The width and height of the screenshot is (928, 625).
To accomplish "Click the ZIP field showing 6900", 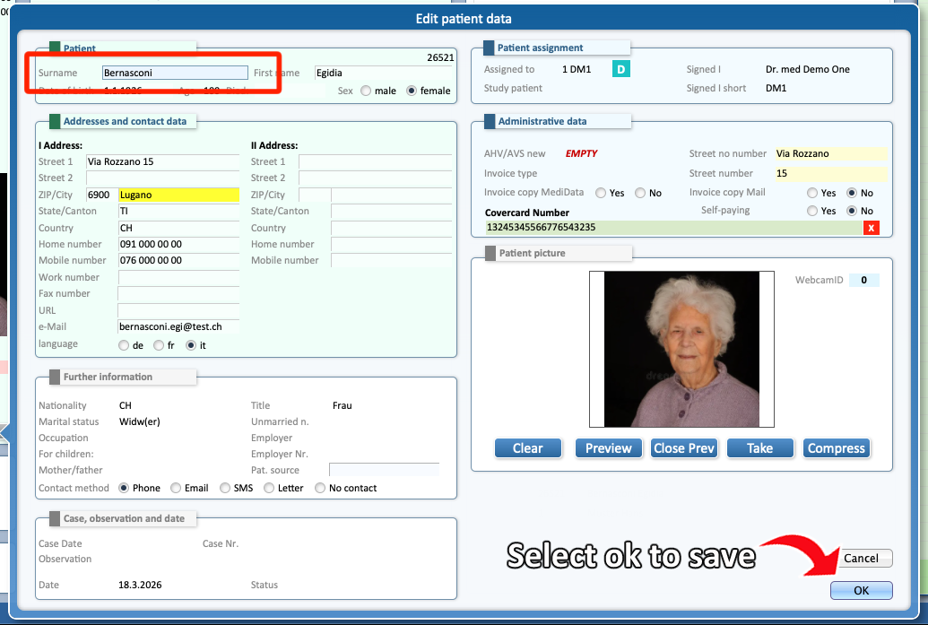I will pos(101,195).
